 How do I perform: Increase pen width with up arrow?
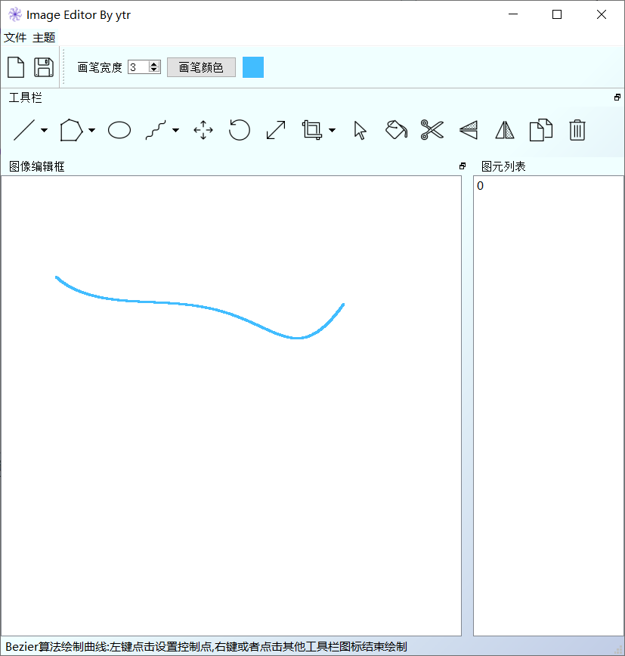154,64
